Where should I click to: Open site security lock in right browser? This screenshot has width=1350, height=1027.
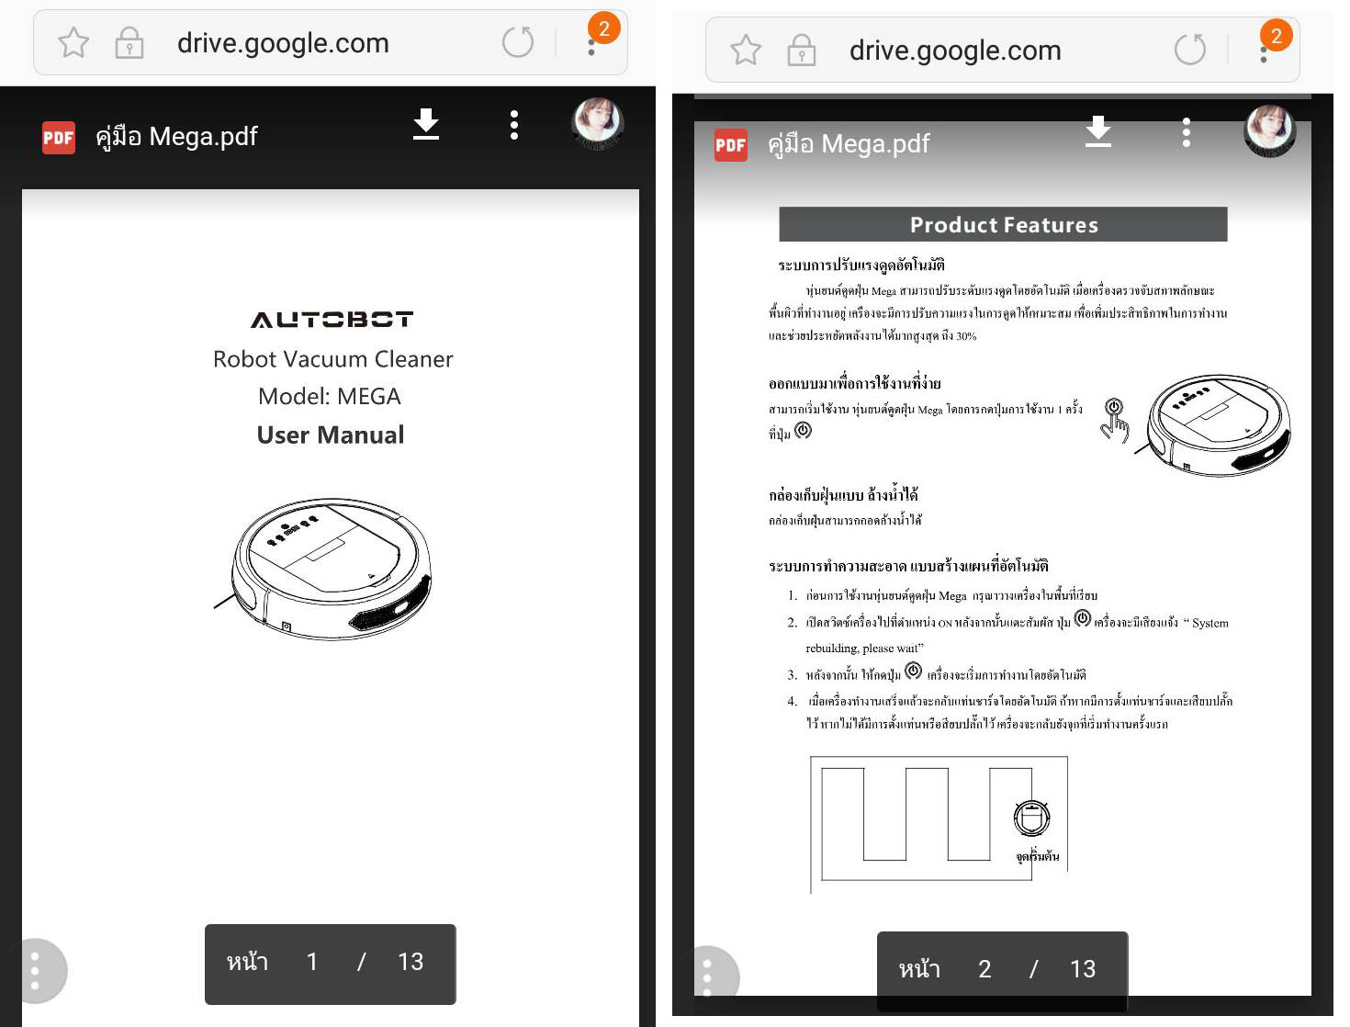801,51
